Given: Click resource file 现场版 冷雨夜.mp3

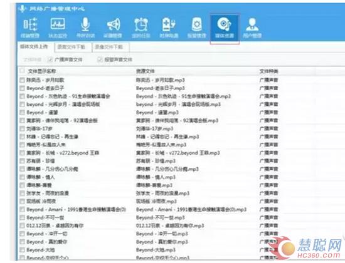Looking at the screenshot, I should pos(156,201).
